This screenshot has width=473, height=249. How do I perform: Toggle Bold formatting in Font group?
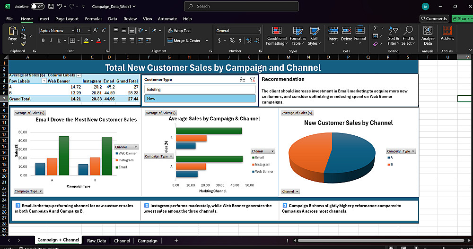click(x=44, y=41)
